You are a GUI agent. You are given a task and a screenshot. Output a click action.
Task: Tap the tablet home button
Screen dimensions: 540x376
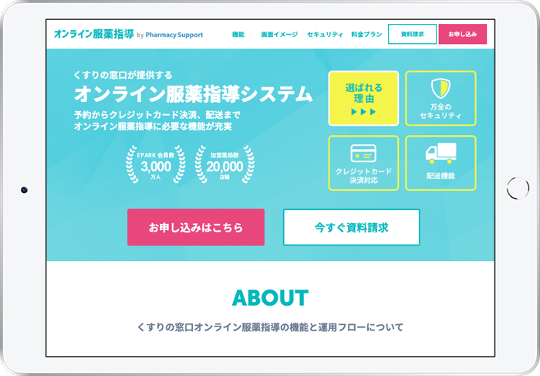pos(518,188)
